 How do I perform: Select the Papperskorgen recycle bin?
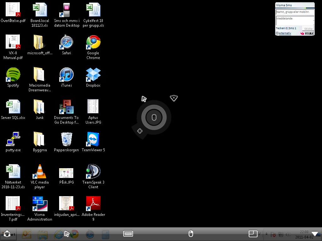[x=66, y=139]
